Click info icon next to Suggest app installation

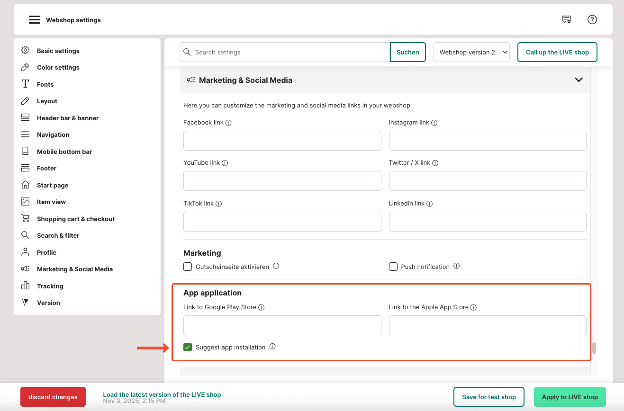pos(272,347)
